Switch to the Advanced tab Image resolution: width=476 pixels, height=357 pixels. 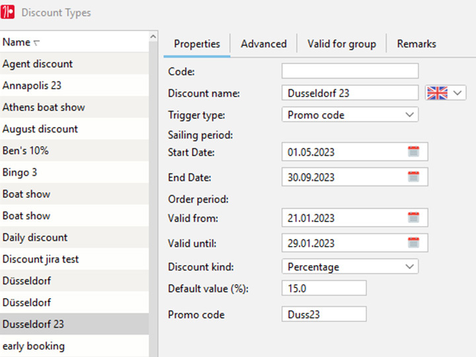tap(263, 44)
